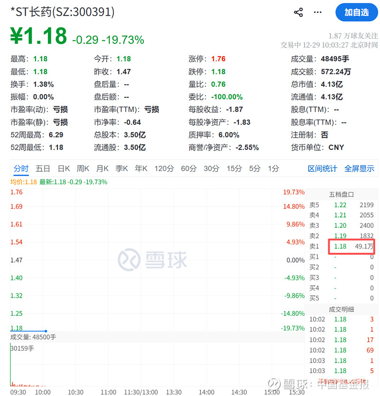The height and width of the screenshot is (396, 380).
Task: Open the more options (...) menu
Action: (x=317, y=12)
